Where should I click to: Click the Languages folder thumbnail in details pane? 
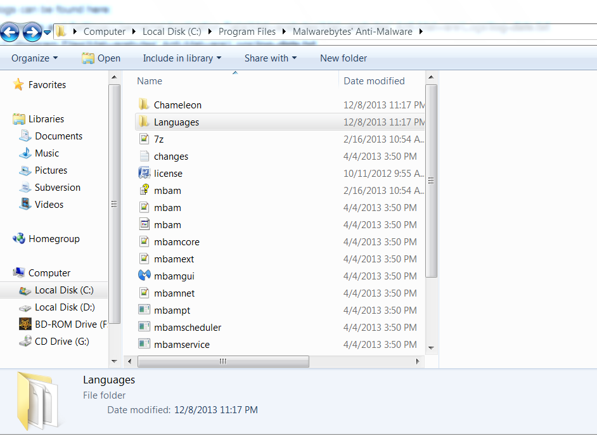[37, 401]
